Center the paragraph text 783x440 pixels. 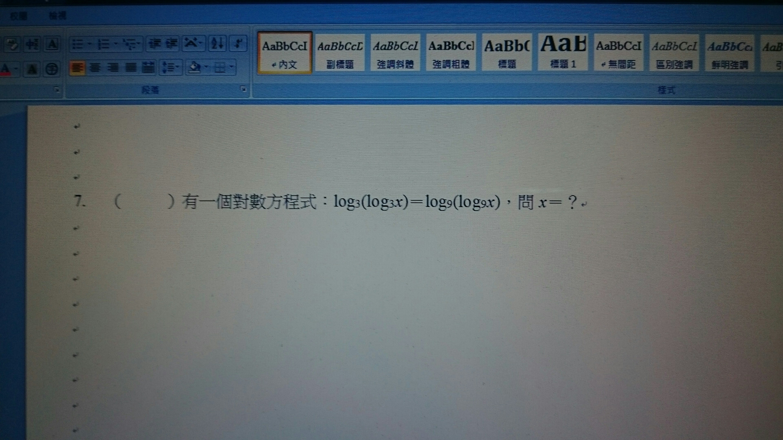tap(95, 68)
